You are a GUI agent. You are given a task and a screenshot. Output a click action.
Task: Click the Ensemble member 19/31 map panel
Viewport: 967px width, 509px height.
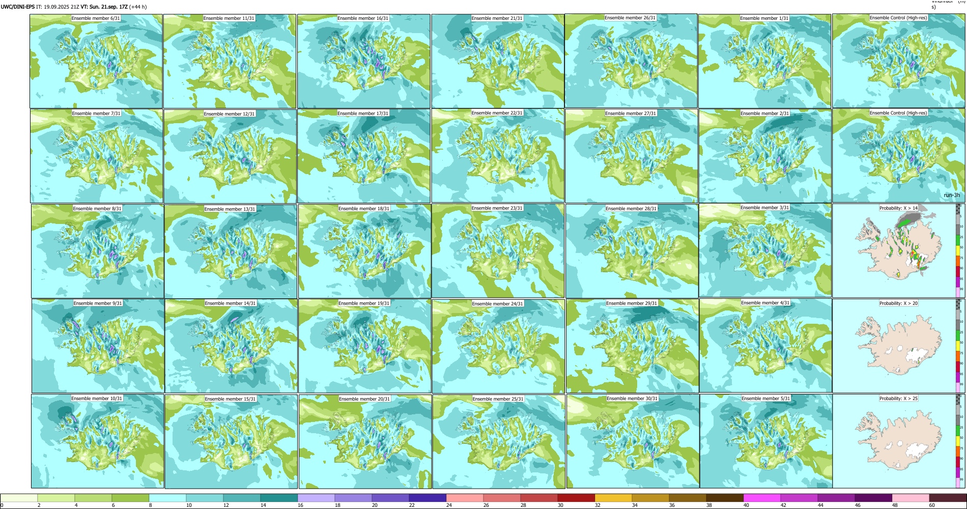[365, 346]
